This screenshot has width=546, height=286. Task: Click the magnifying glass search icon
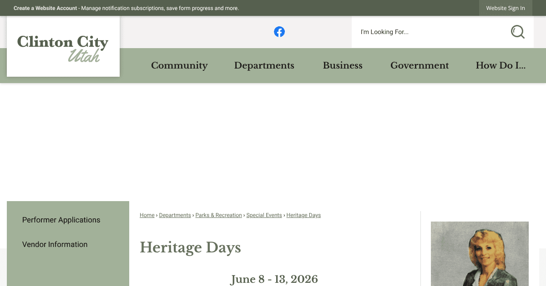pyautogui.click(x=518, y=32)
